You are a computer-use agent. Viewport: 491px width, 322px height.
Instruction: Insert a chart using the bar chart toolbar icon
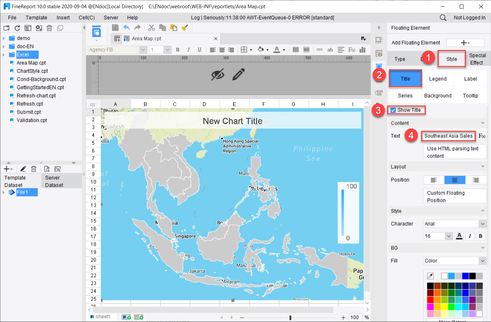[x=363, y=50]
